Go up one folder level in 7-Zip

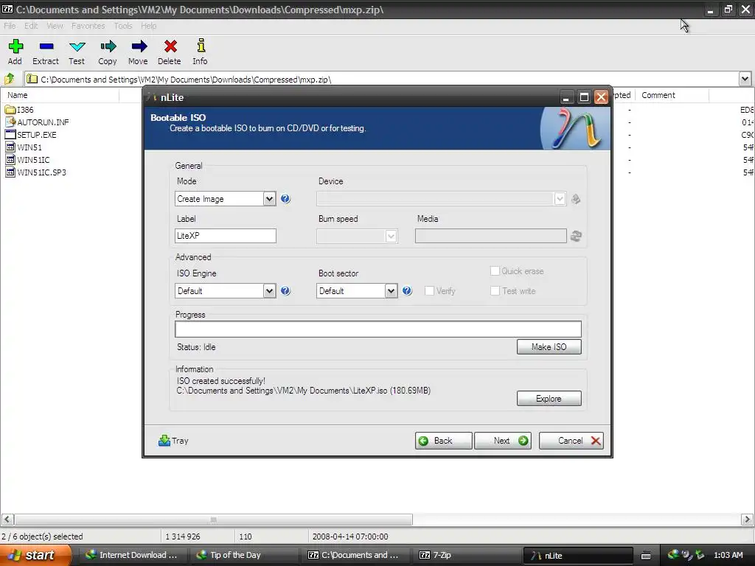(9, 78)
